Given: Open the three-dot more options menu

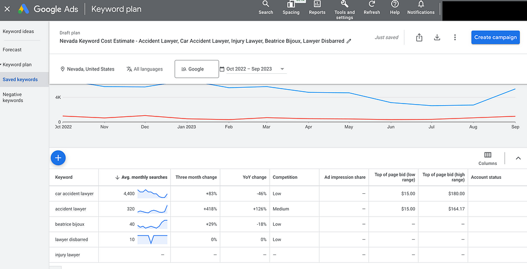Looking at the screenshot, I should pyautogui.click(x=455, y=38).
